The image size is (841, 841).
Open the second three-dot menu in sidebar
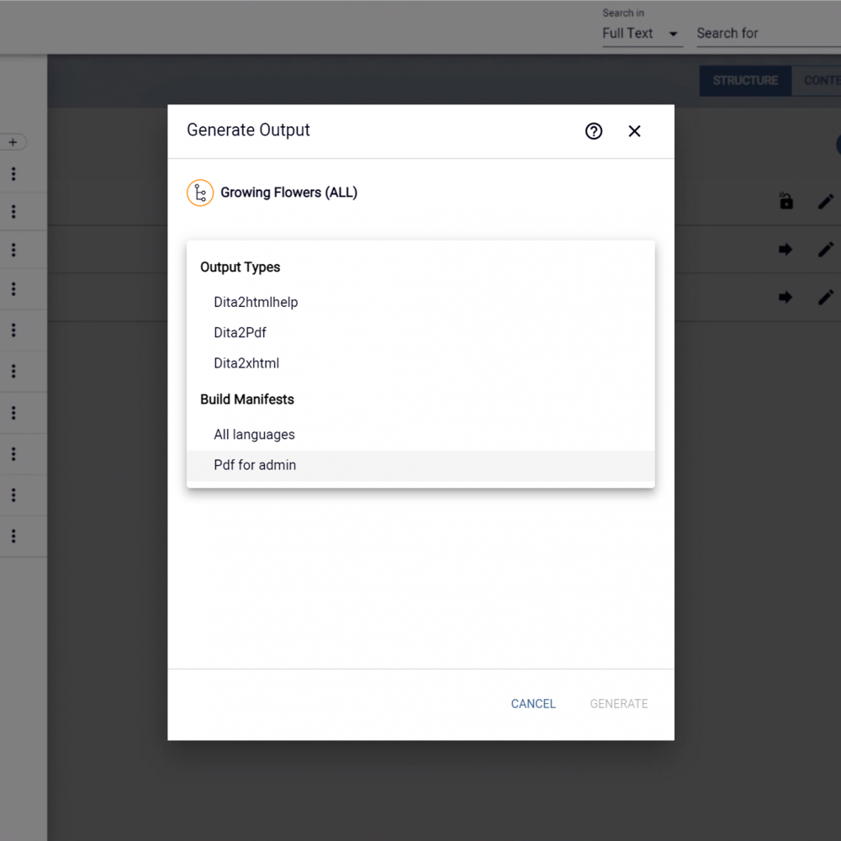point(13,212)
